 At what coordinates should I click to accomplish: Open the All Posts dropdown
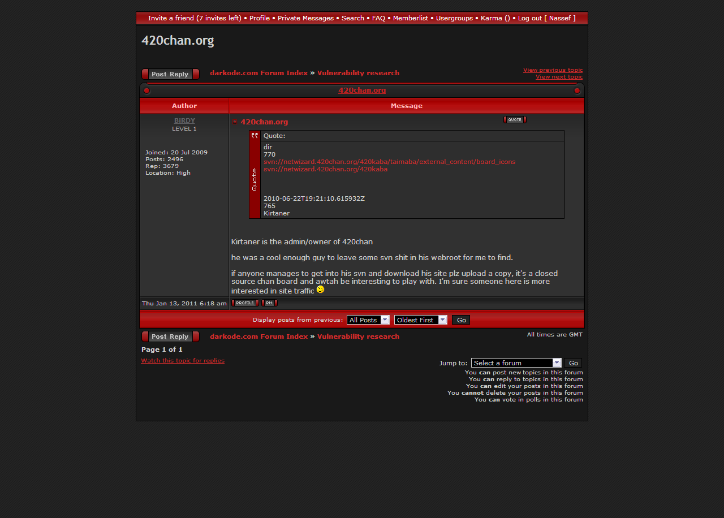click(x=368, y=320)
